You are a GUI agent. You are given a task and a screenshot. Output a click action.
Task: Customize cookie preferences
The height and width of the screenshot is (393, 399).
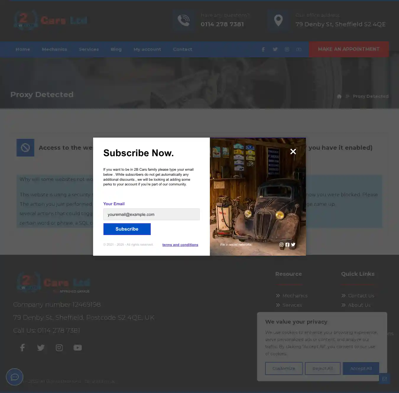283,368
